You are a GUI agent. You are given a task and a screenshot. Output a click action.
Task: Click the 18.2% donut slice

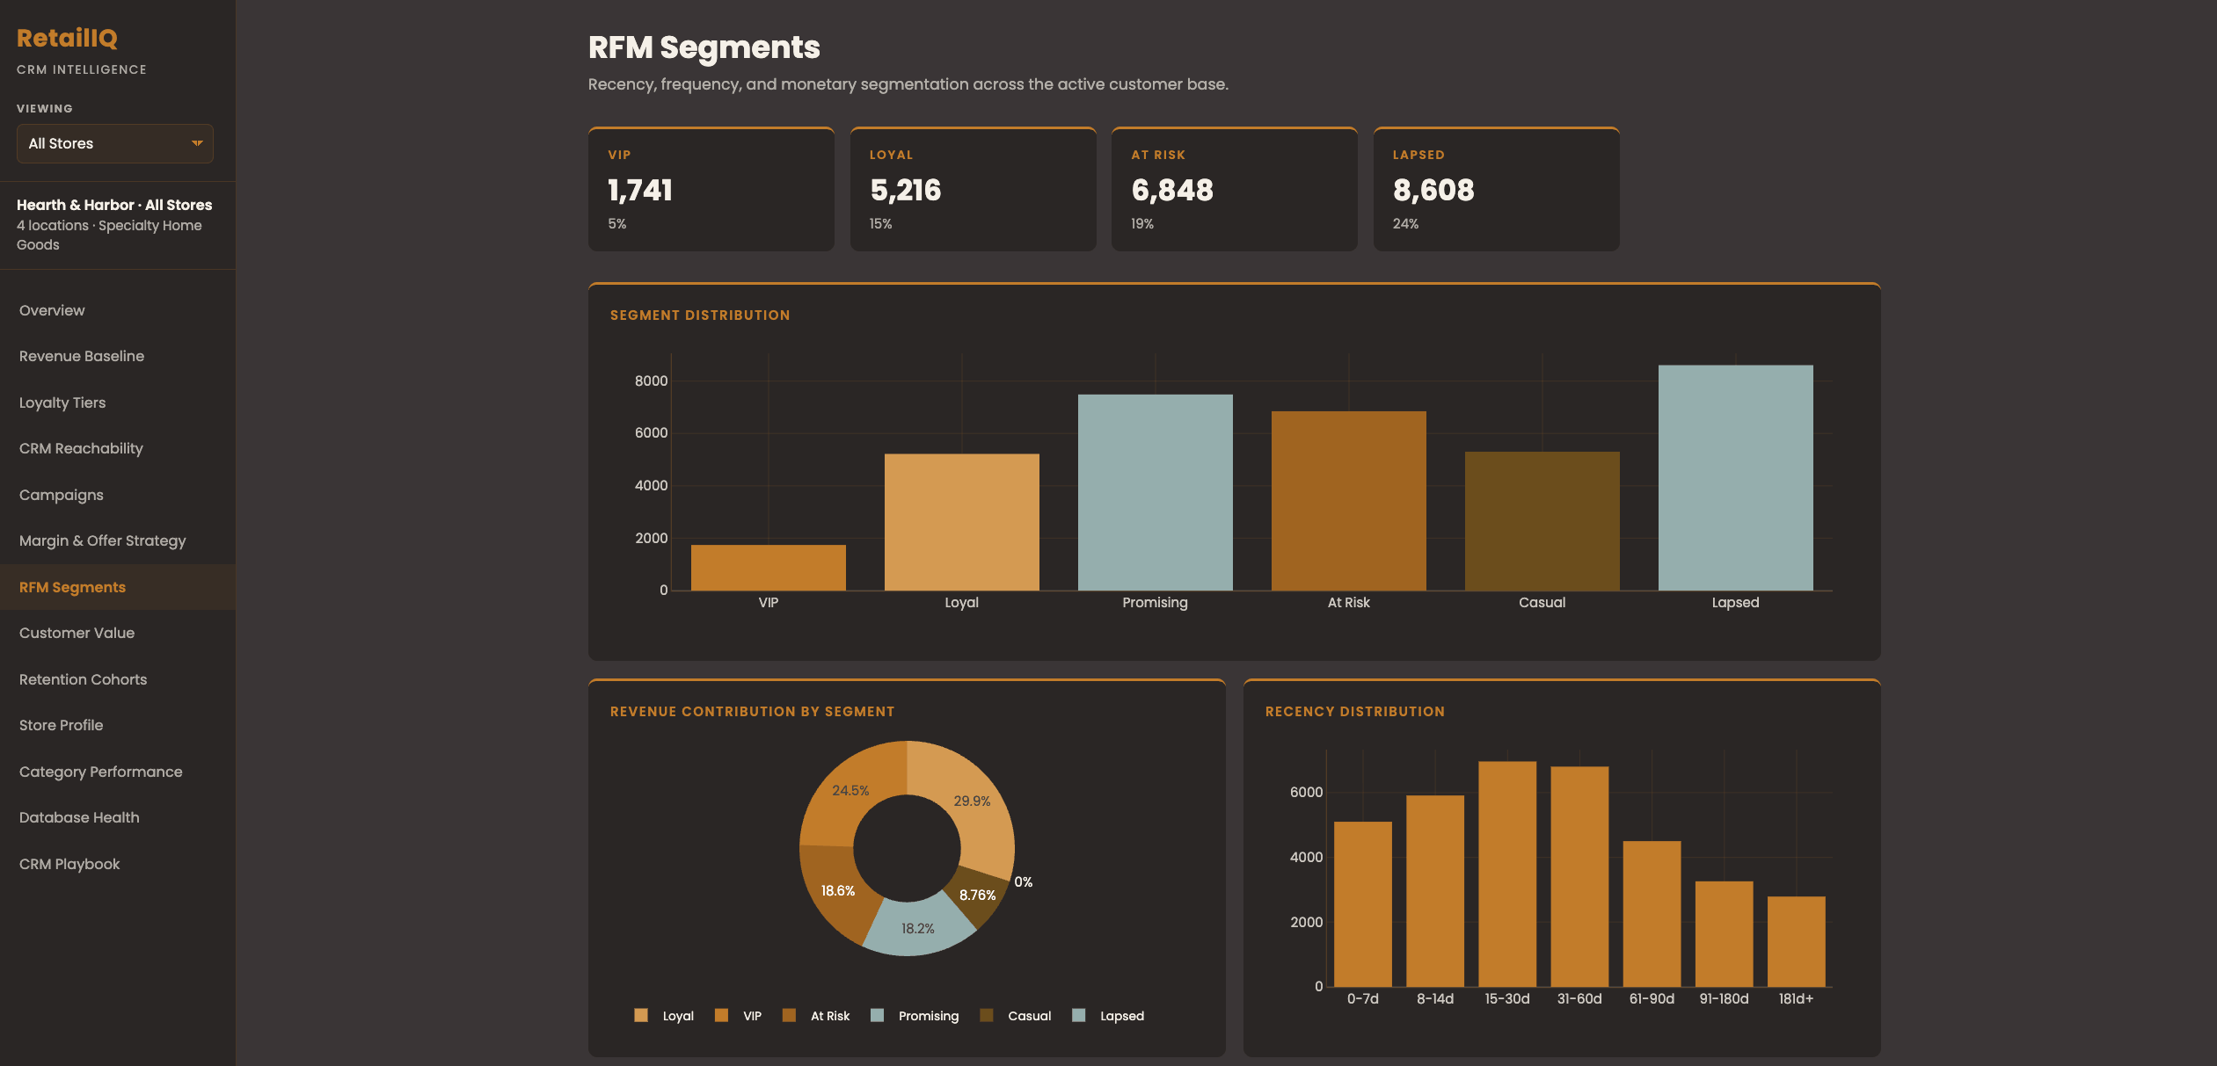click(917, 928)
